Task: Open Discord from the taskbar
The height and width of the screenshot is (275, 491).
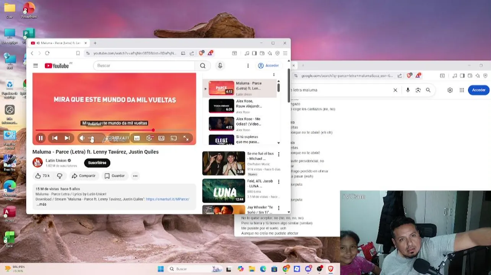Action: click(x=308, y=269)
